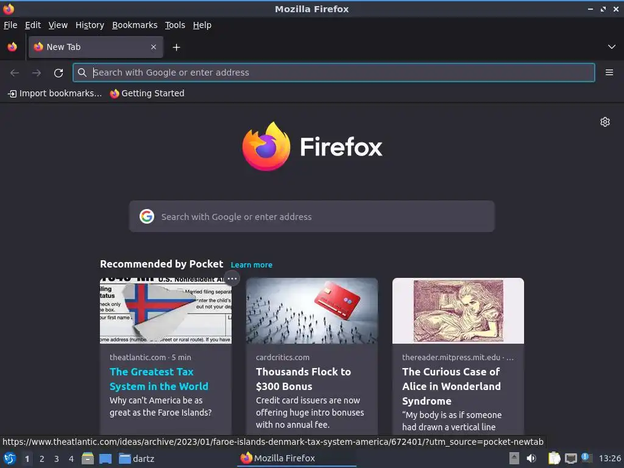Switch to workspace 4
This screenshot has height=468, width=624.
tap(71, 459)
